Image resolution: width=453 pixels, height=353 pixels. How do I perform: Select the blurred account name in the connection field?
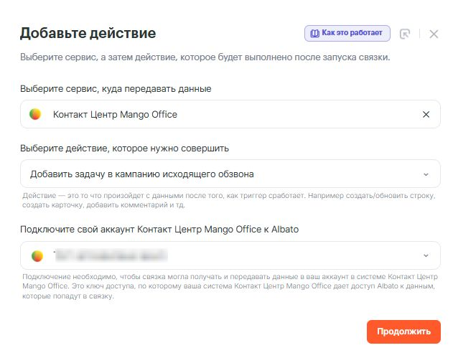[x=110, y=255]
